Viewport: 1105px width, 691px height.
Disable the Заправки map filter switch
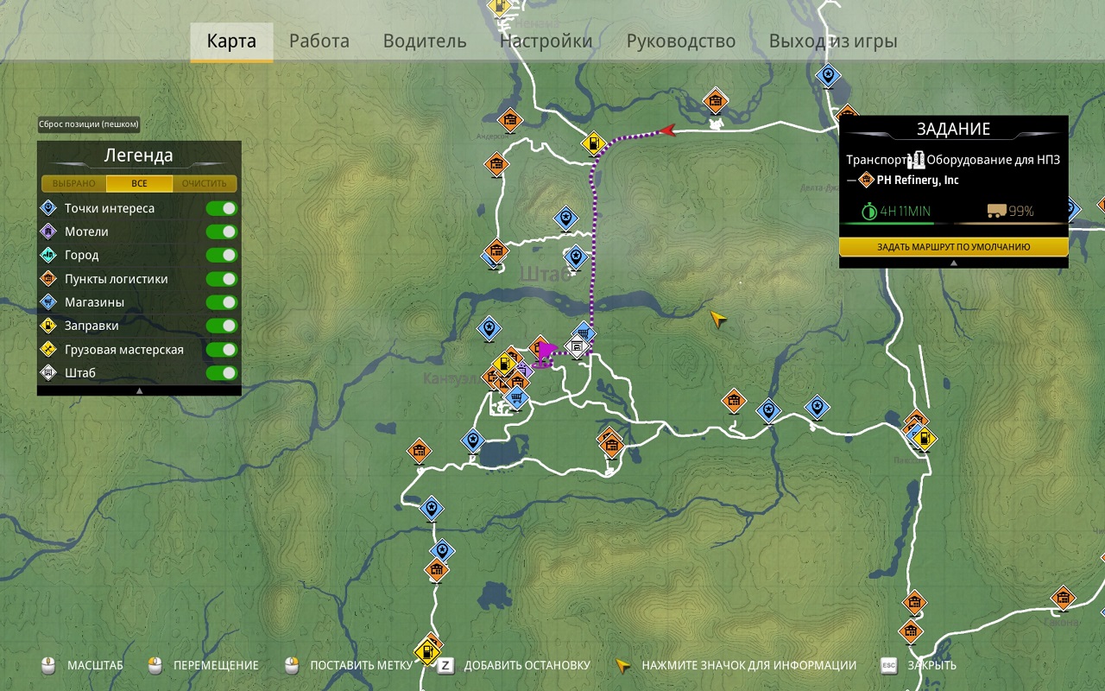click(221, 326)
